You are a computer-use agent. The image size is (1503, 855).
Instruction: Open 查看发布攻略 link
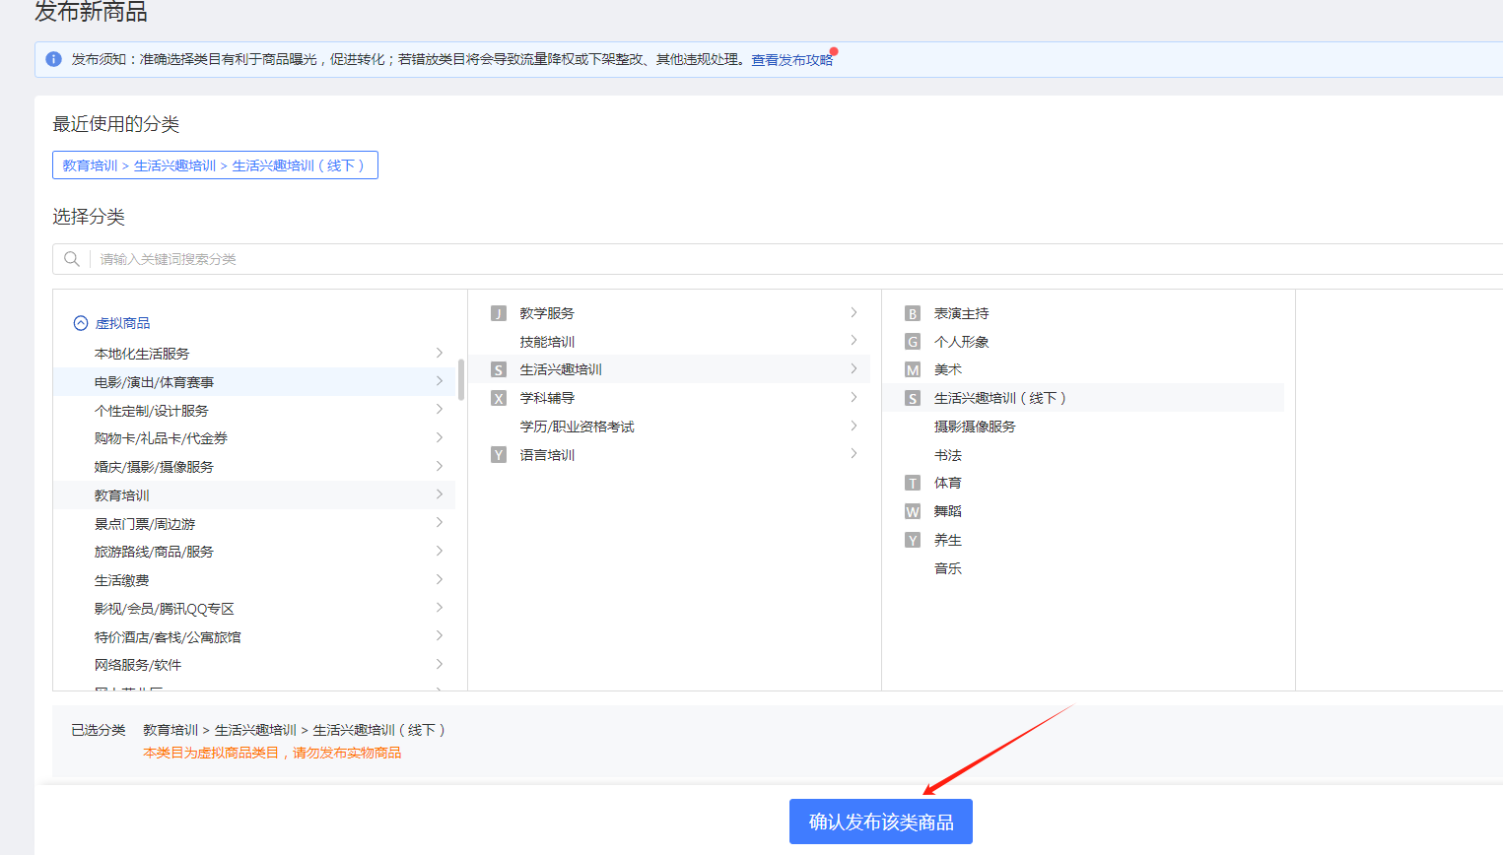point(792,60)
